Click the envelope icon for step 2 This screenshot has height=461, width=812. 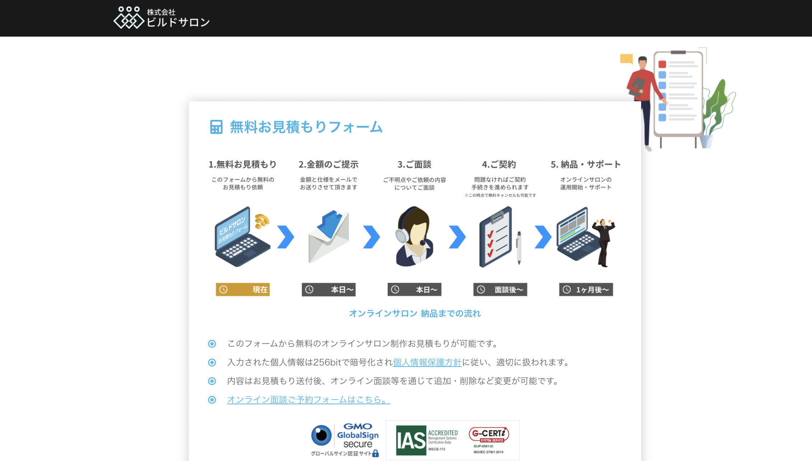[x=328, y=237]
